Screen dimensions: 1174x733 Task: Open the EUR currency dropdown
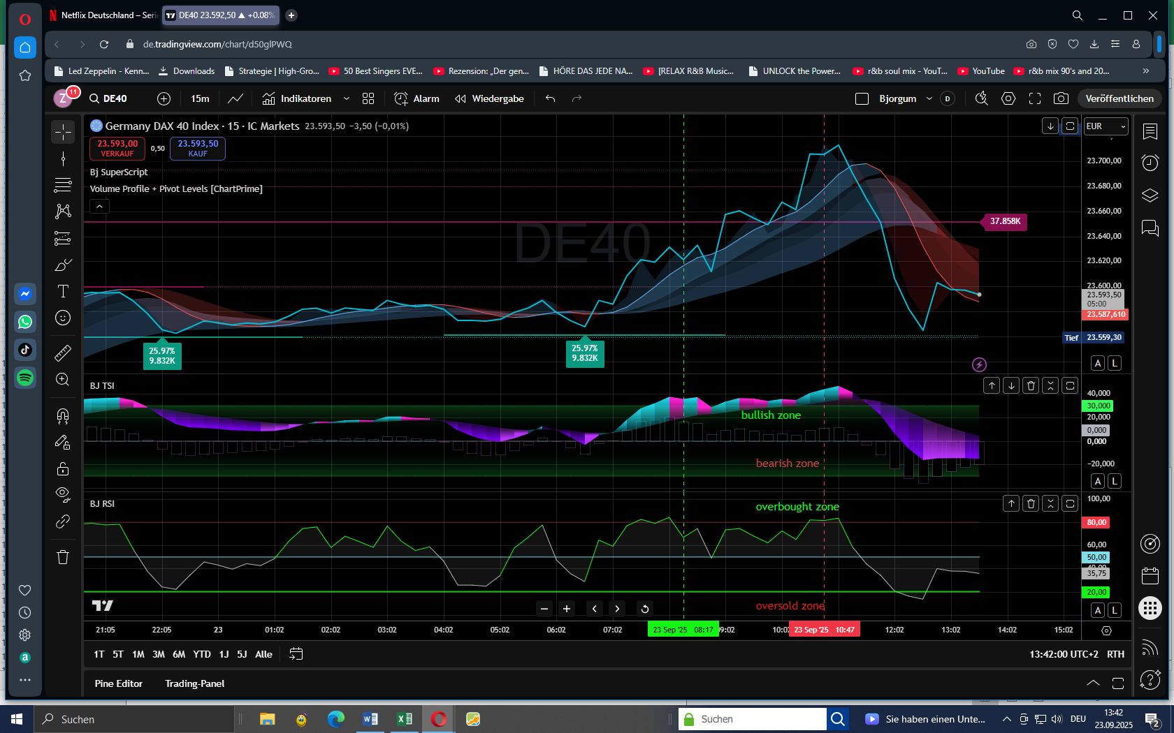(x=1104, y=126)
